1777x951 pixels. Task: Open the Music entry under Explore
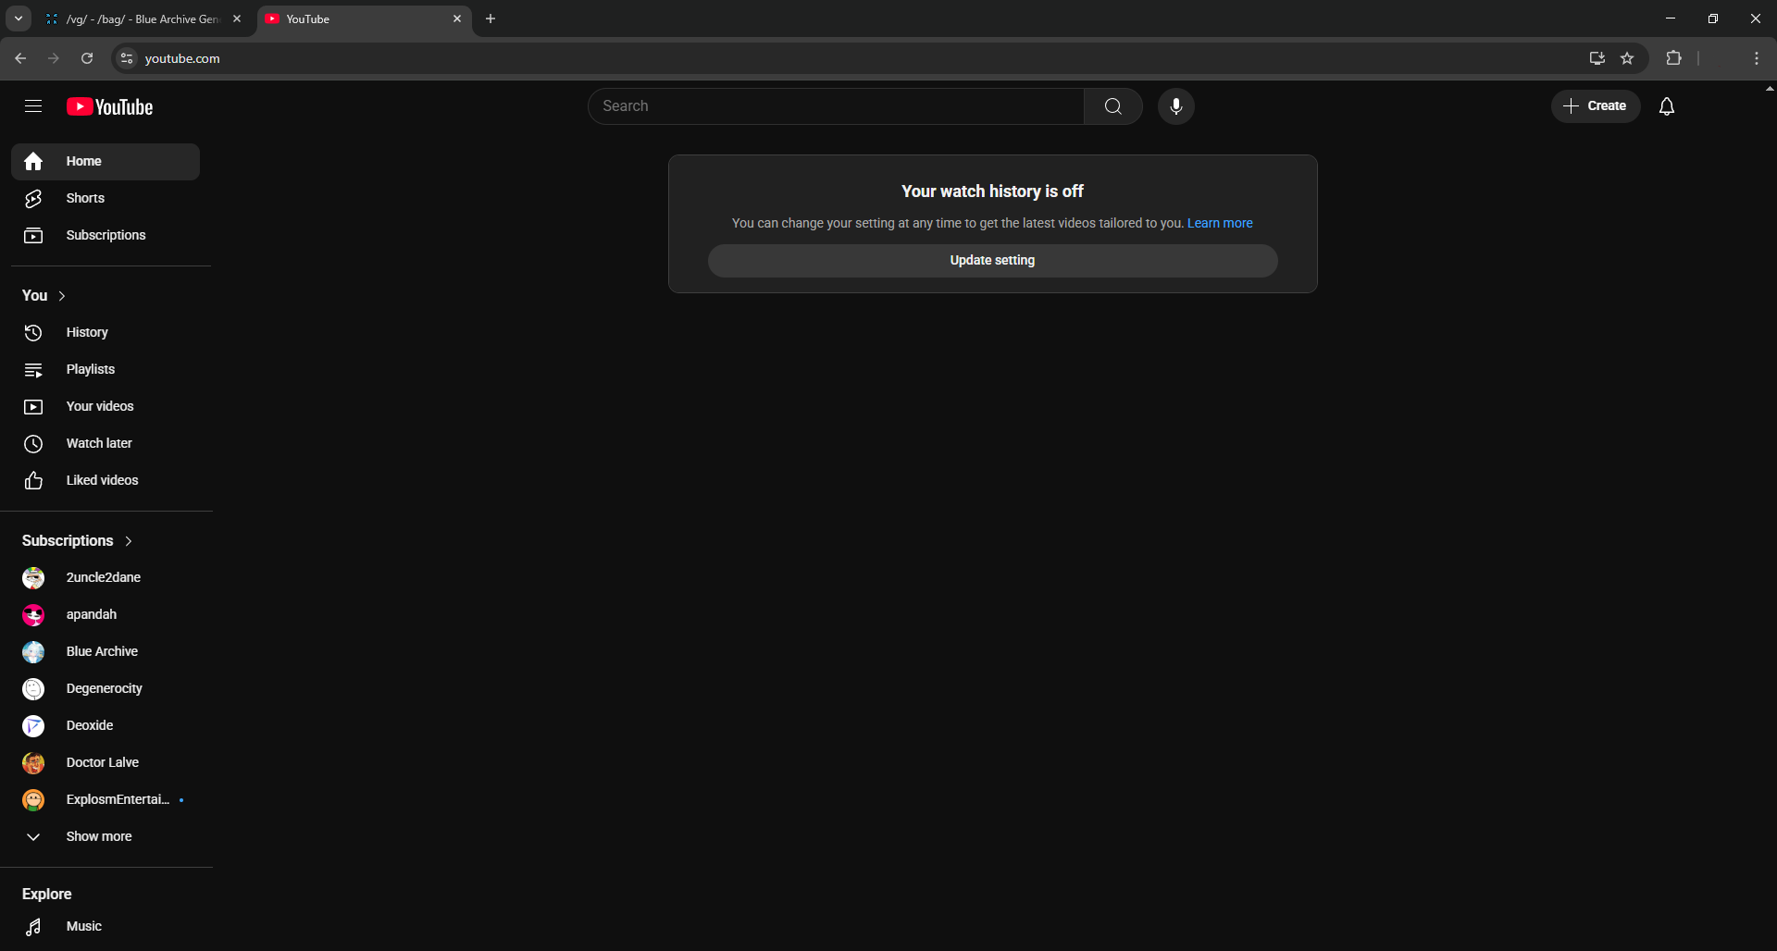[x=106, y=927]
